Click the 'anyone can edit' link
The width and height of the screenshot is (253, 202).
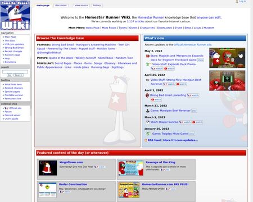point(209,17)
